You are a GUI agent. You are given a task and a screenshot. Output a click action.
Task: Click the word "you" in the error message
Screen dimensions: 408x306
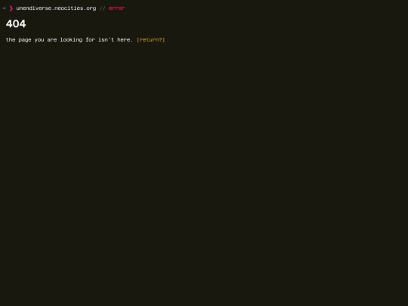[39, 40]
